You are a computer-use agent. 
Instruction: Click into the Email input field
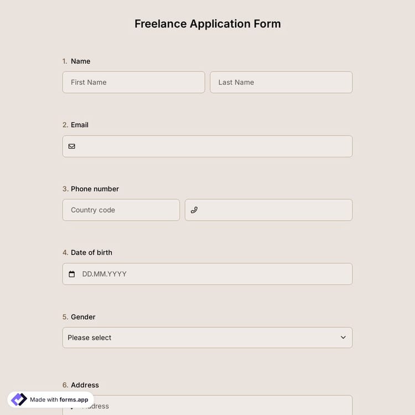(x=213, y=147)
